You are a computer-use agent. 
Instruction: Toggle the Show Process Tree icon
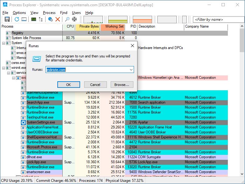(x=41, y=19)
